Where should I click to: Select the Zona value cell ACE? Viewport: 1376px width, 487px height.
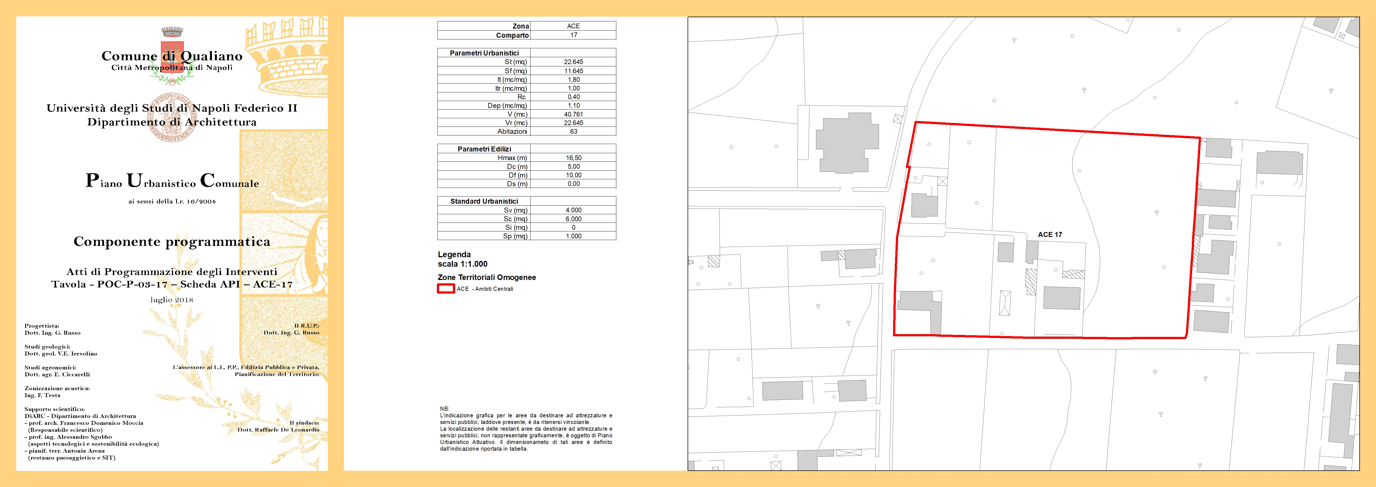[x=573, y=26]
